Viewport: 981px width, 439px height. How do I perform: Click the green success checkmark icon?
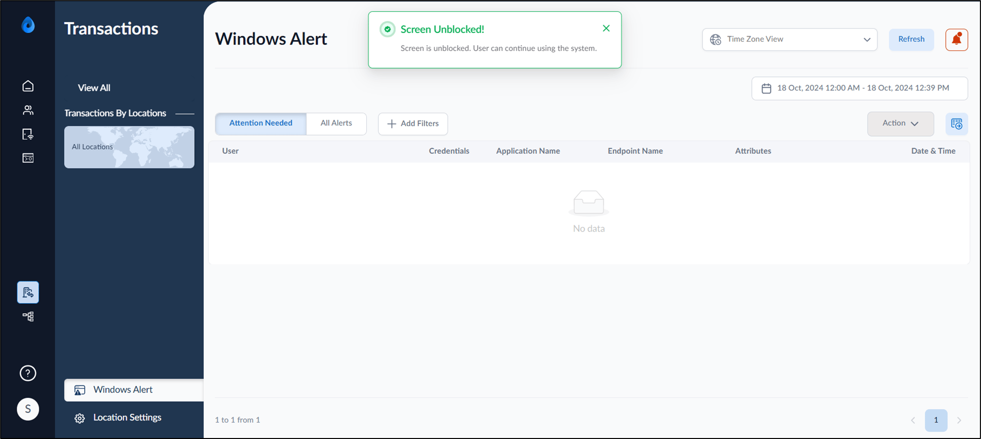387,29
